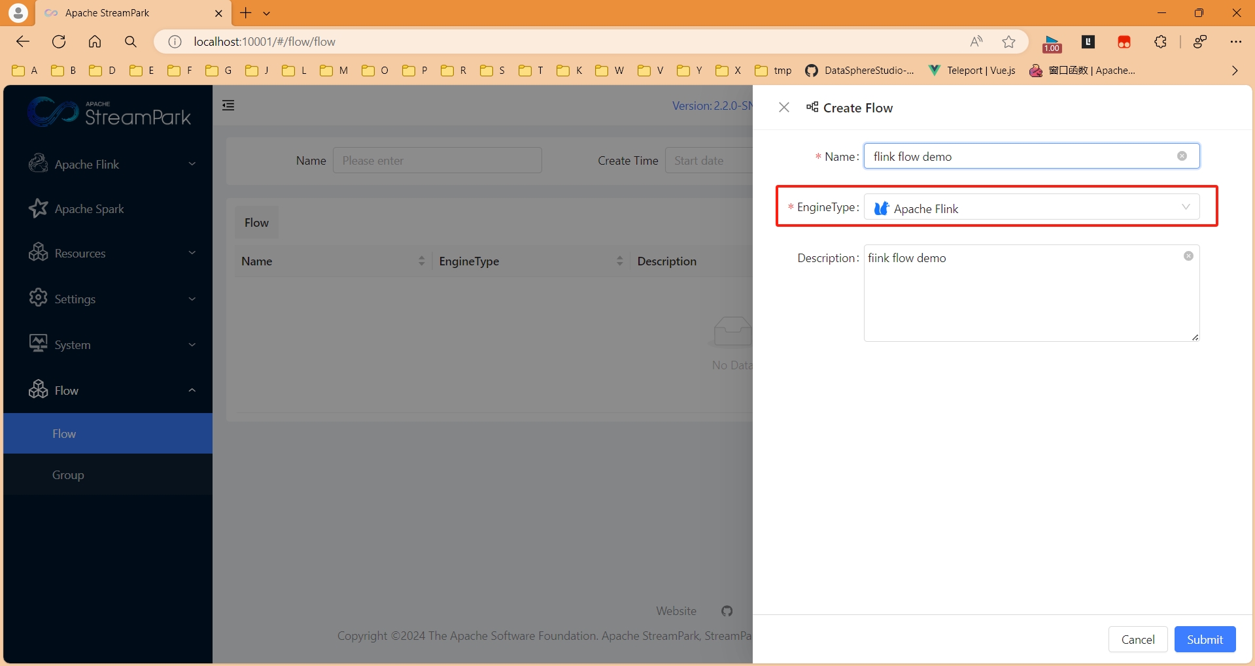
Task: Click the Cancel button
Action: (1138, 639)
